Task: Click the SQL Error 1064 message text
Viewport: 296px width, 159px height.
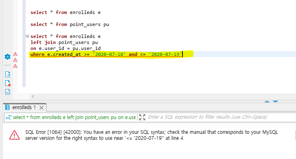Action: tap(151, 135)
